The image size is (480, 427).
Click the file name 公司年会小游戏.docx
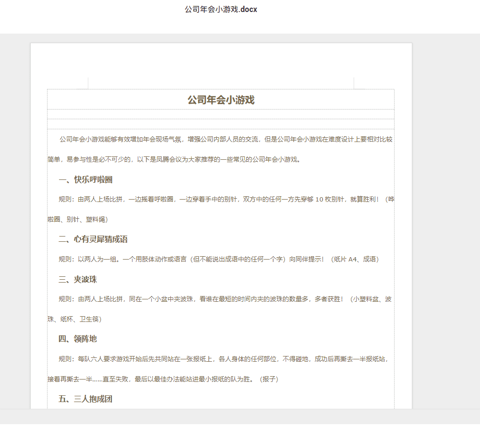pos(221,10)
